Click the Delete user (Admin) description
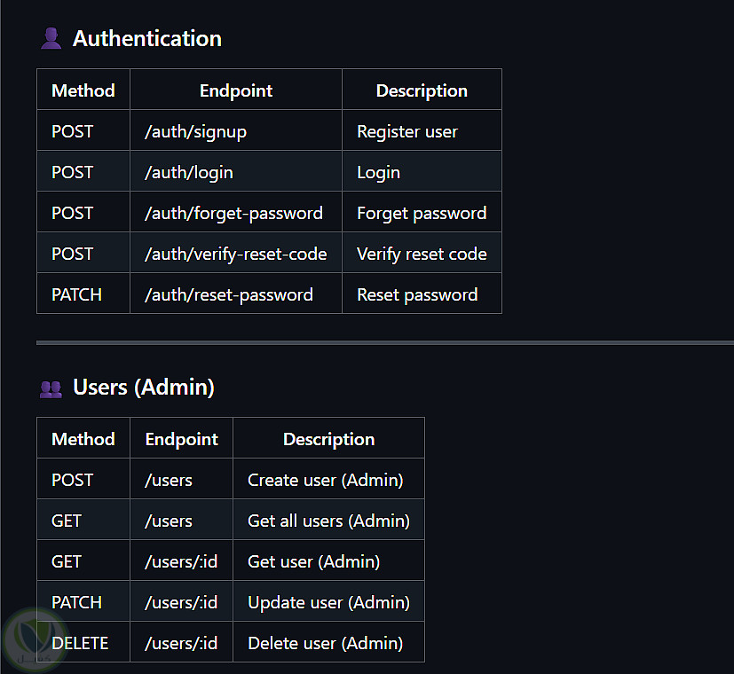The width and height of the screenshot is (734, 674). tap(326, 643)
